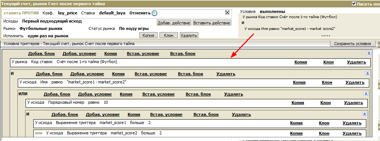Click Копия in outer И block header
The width and height of the screenshot is (380, 141).
(118, 74)
